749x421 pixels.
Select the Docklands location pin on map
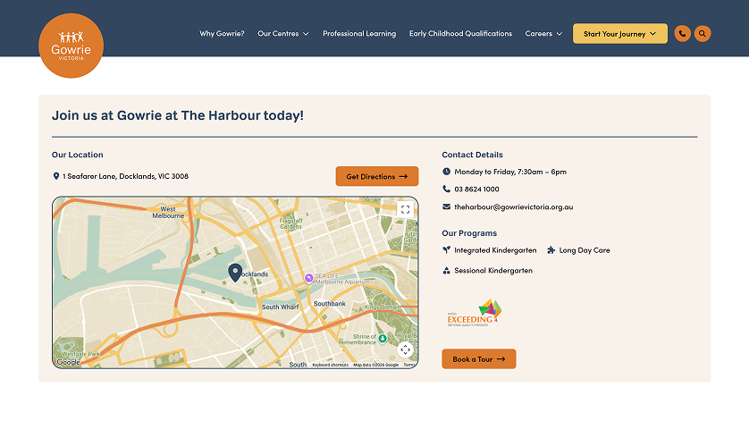coord(234,273)
